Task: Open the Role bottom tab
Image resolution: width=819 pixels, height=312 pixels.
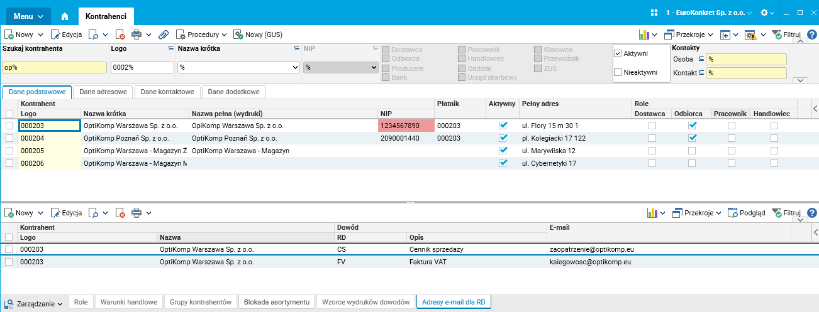Action: pos(81,302)
